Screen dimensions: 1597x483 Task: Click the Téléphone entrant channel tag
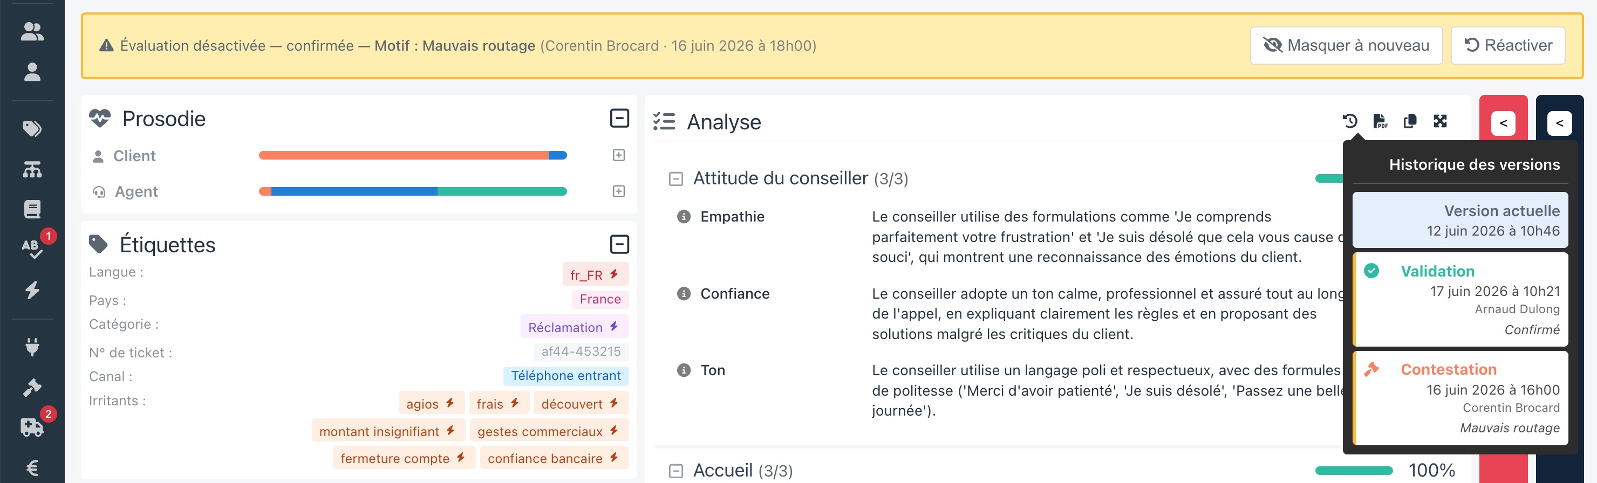tap(566, 376)
